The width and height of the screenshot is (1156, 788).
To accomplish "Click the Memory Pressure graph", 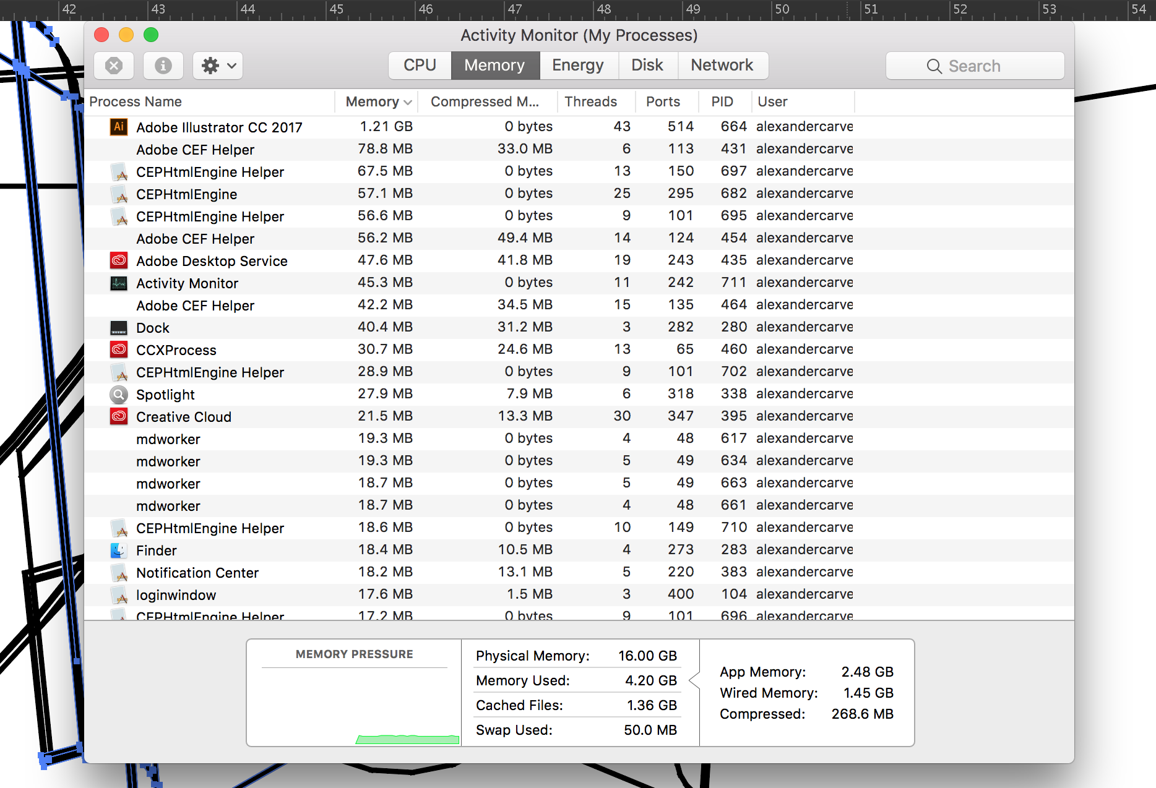I will click(x=354, y=706).
